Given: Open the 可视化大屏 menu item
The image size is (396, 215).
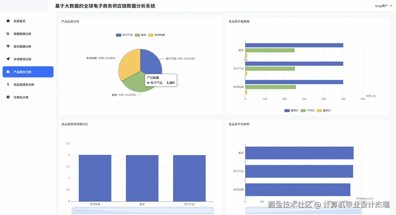Looking at the screenshot, I should click(x=28, y=97).
